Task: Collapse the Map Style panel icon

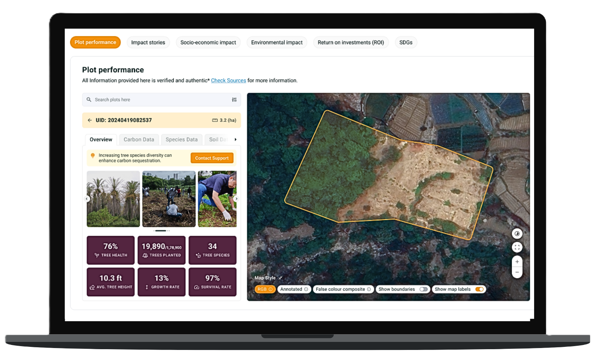Action: point(280,278)
